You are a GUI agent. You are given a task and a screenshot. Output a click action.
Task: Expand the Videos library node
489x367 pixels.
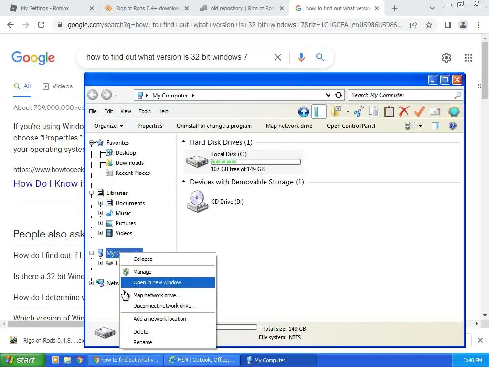[100, 233]
